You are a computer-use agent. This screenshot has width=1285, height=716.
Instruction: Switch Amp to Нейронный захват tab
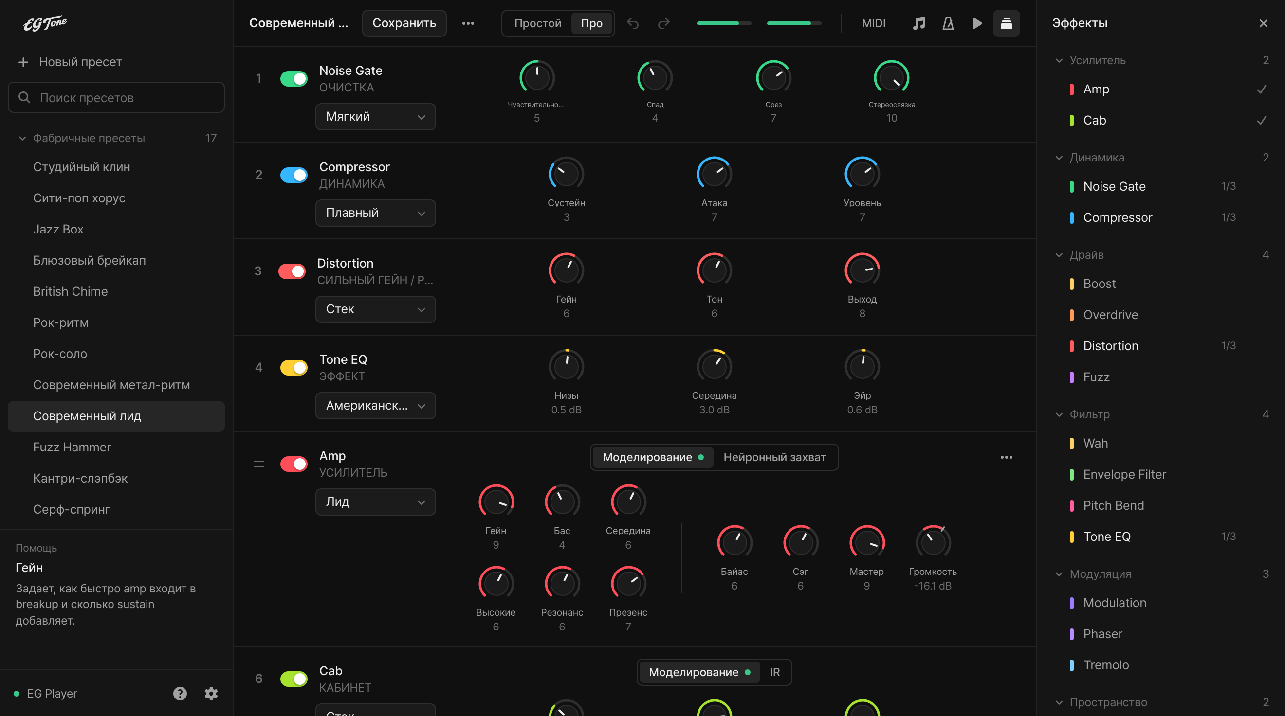pyautogui.click(x=774, y=457)
